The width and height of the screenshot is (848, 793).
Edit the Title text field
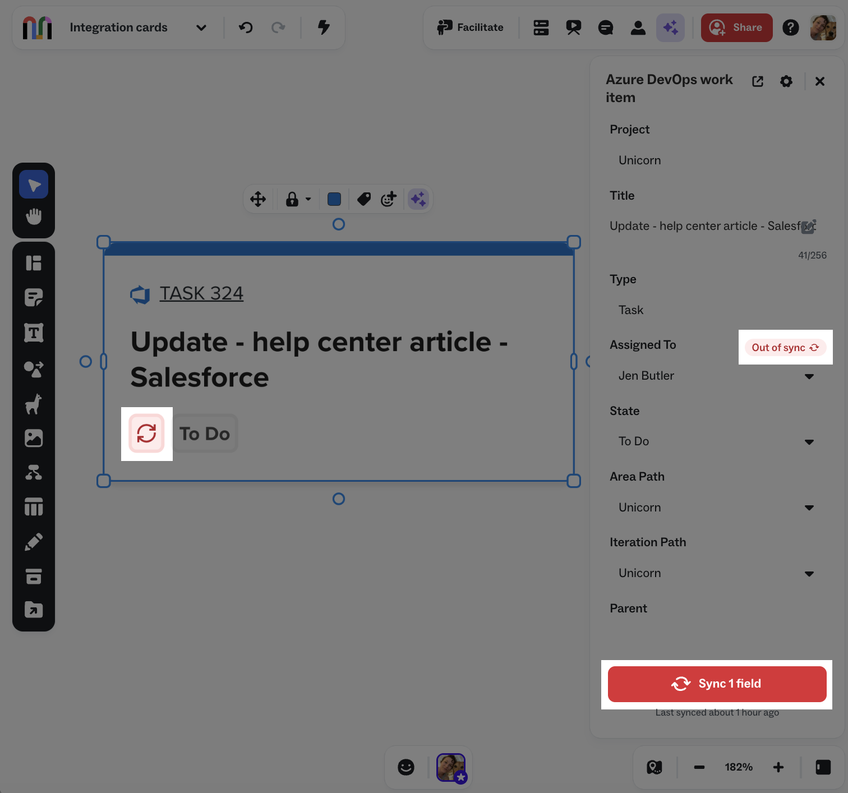point(712,226)
